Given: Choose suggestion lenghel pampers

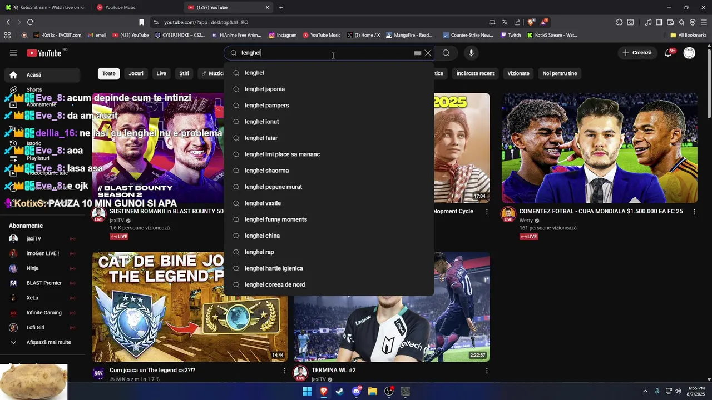Looking at the screenshot, I should pyautogui.click(x=329, y=105).
